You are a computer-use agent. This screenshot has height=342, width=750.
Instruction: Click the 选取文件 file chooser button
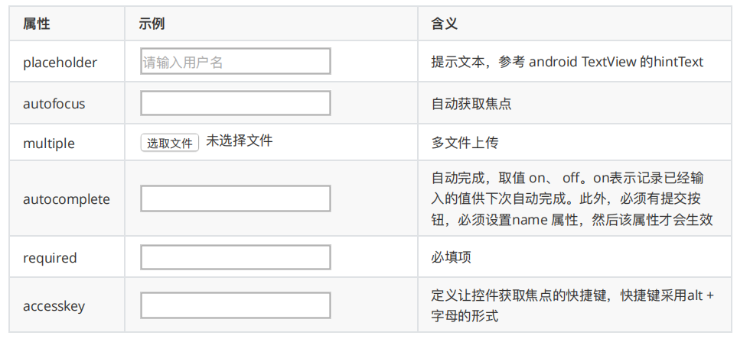[170, 143]
